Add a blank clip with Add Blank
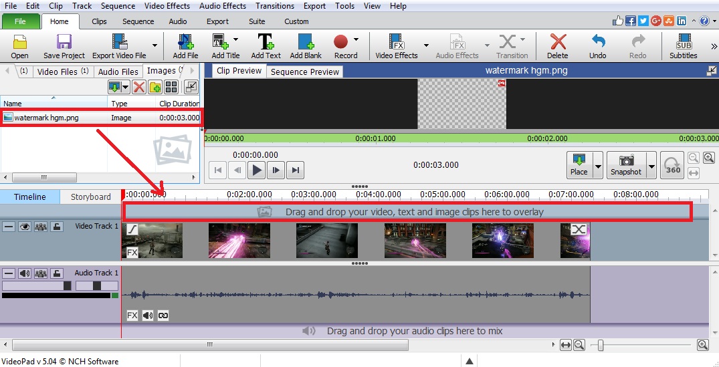 (306, 46)
